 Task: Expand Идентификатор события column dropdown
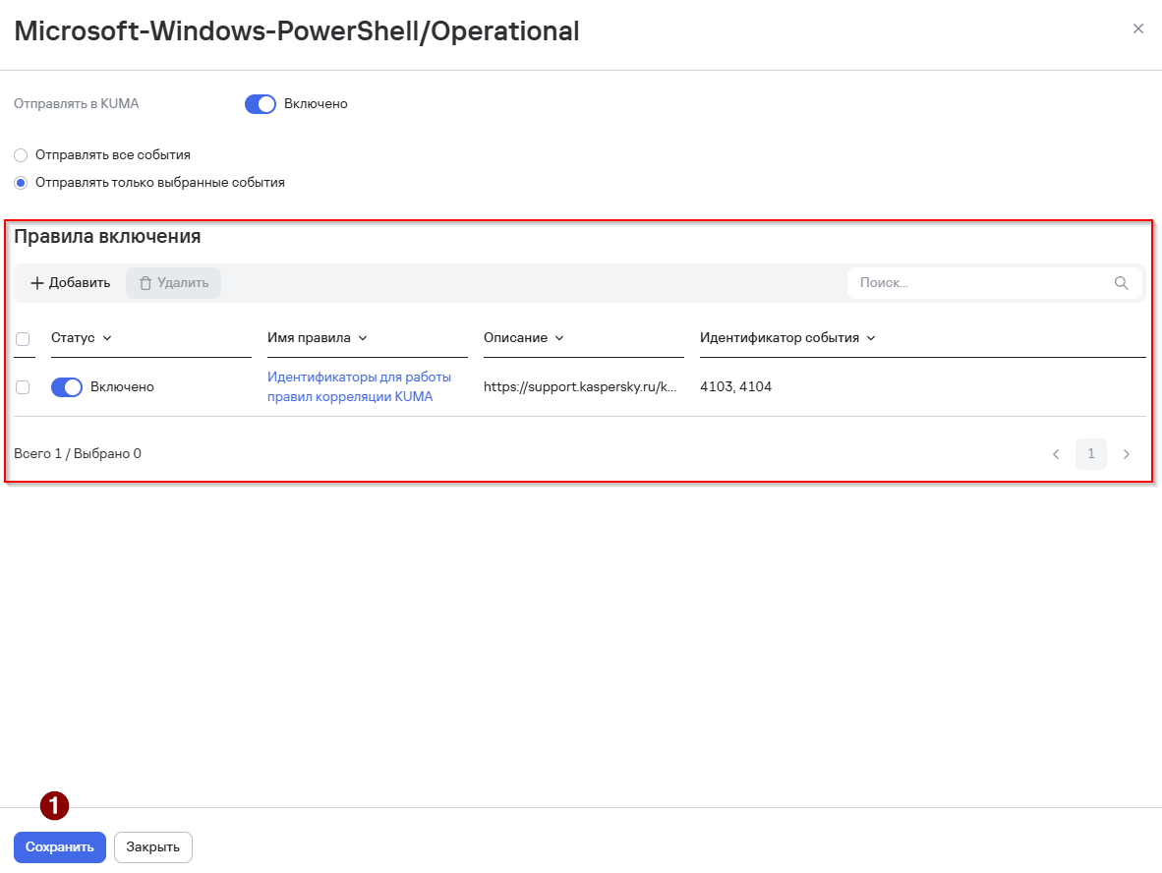coord(871,338)
